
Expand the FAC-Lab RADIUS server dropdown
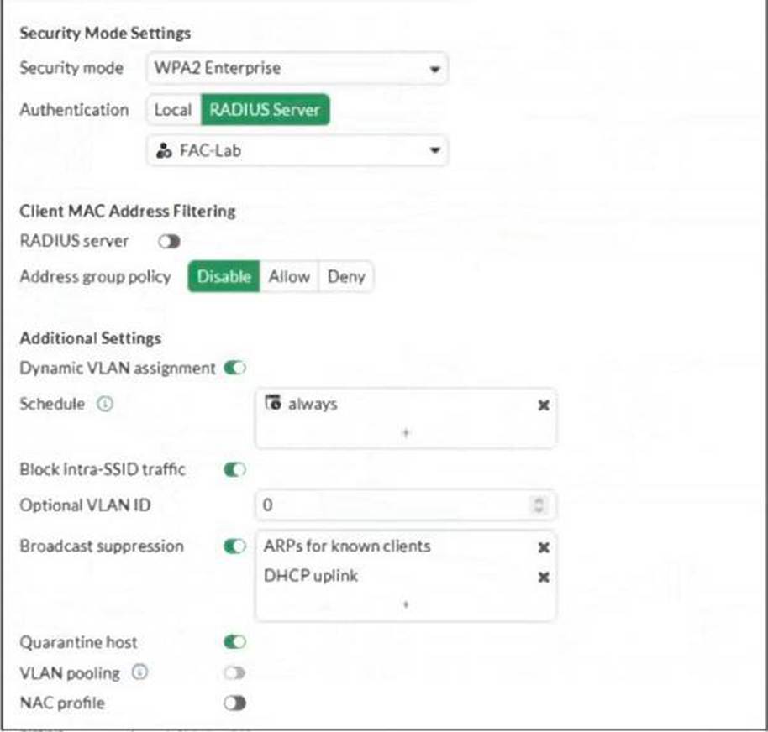297,151
